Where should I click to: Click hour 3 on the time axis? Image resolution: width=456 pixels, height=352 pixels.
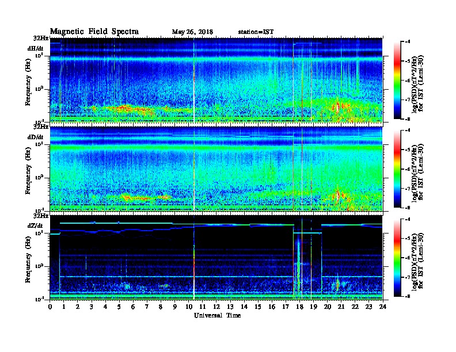tap(92, 307)
